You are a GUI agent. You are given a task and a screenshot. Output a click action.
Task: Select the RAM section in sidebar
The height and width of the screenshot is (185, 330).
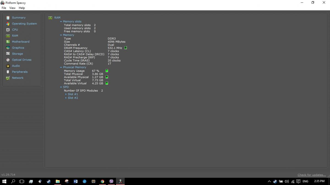15,36
